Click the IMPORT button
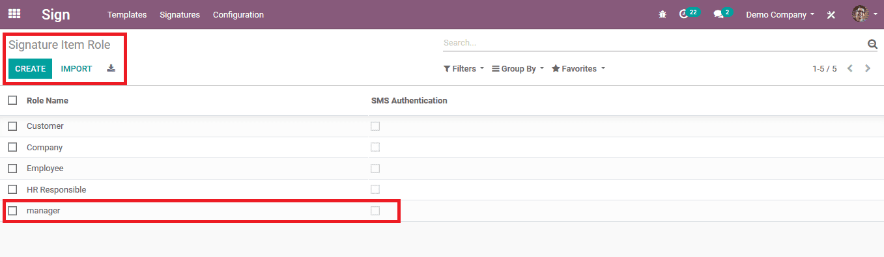This screenshot has width=884, height=257. point(76,68)
